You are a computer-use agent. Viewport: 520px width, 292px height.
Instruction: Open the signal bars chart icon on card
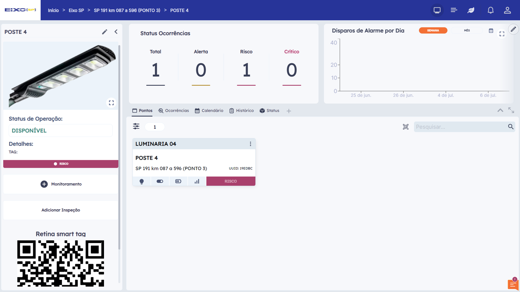tap(197, 181)
